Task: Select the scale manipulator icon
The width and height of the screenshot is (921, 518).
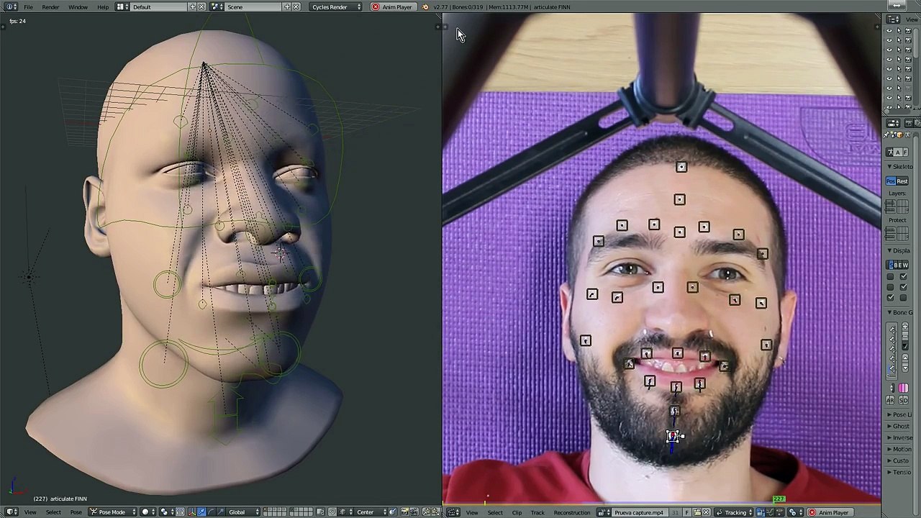Action: tap(220, 512)
